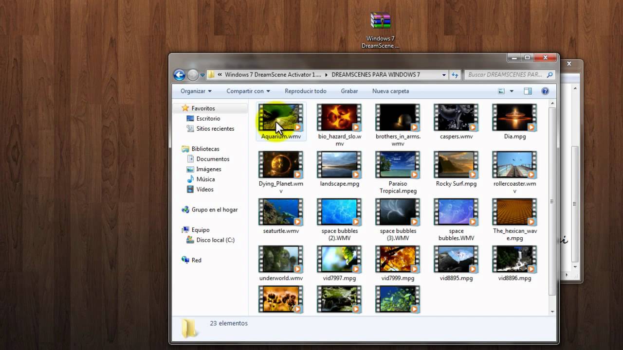623x350 pixels.
Task: Select the seaturtle.wmv file
Action: point(281,216)
